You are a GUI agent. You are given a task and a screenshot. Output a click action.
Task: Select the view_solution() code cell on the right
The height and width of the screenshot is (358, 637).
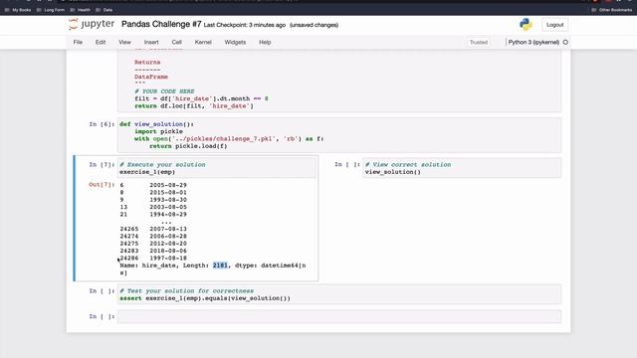(x=462, y=168)
